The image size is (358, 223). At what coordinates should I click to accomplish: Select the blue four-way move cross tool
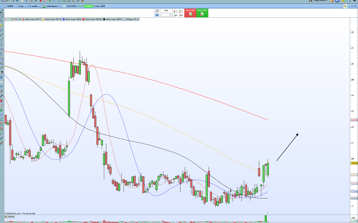[x=2, y=77]
